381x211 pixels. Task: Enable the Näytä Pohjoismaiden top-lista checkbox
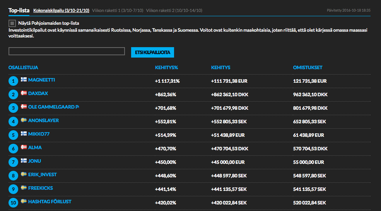point(12,23)
